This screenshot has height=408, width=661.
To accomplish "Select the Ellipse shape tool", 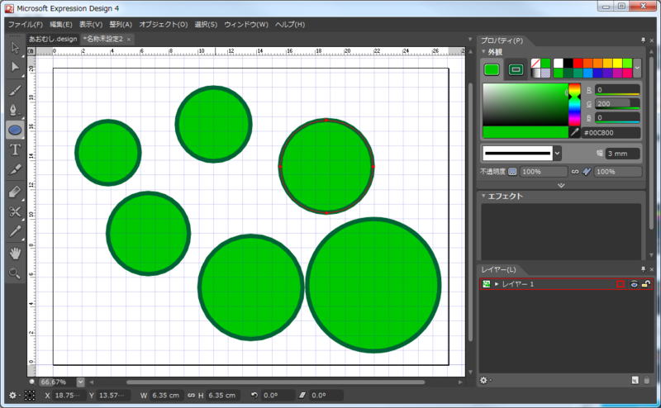I will (15, 130).
